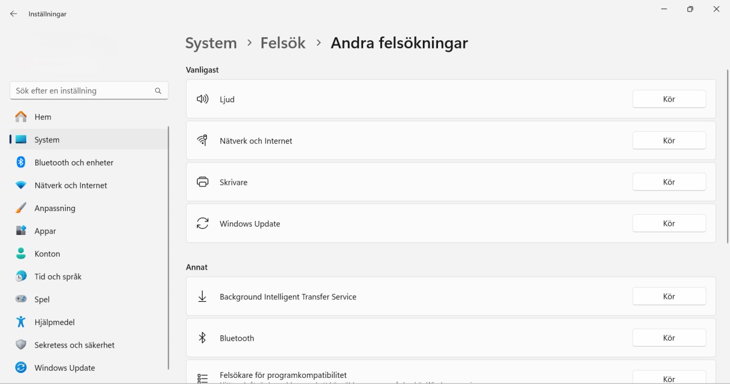The image size is (730, 384).
Task: Click the search magnifier icon
Action: click(x=158, y=91)
